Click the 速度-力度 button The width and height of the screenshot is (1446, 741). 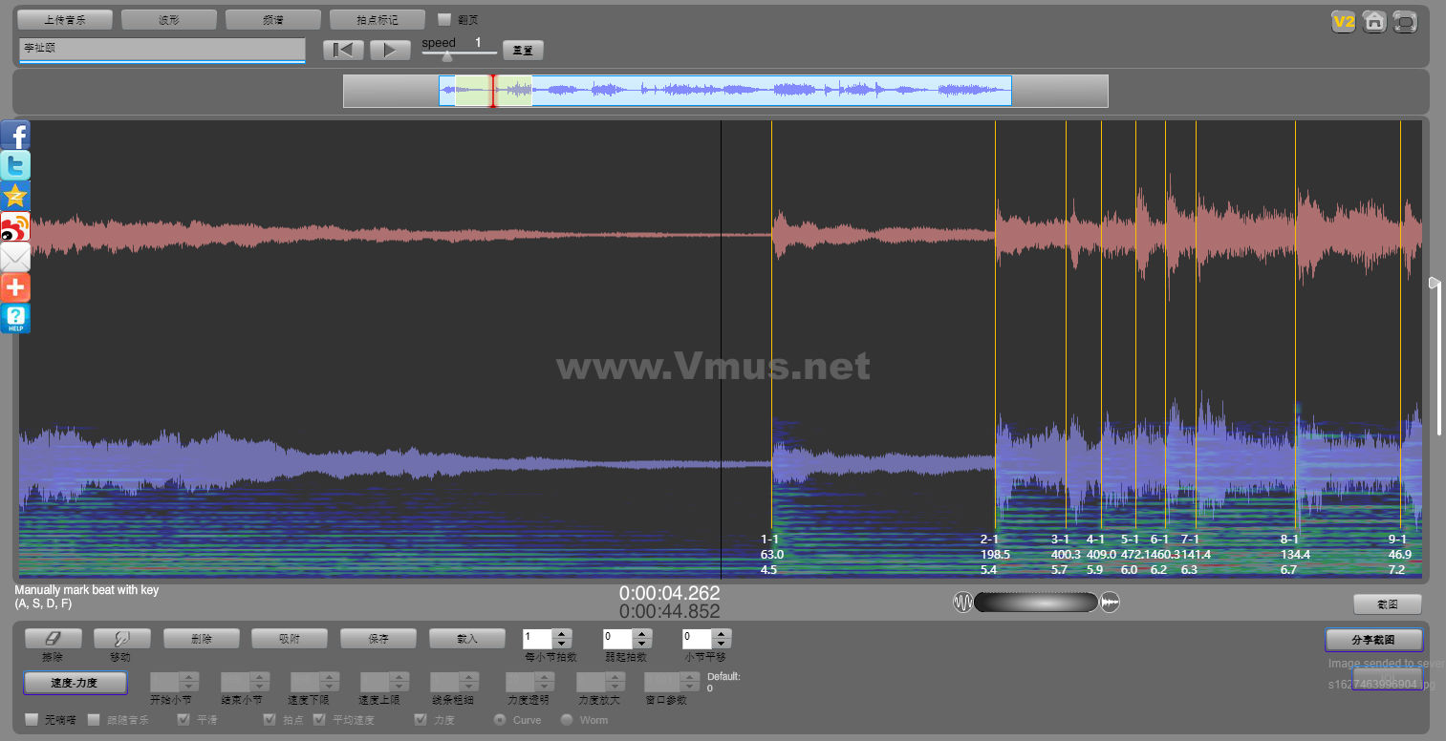click(x=75, y=683)
